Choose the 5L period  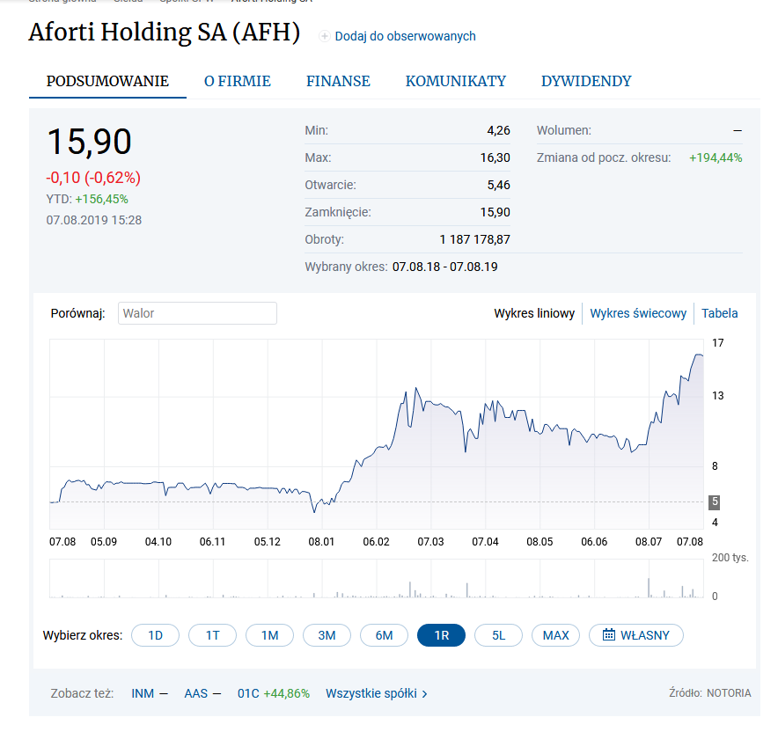(x=498, y=635)
